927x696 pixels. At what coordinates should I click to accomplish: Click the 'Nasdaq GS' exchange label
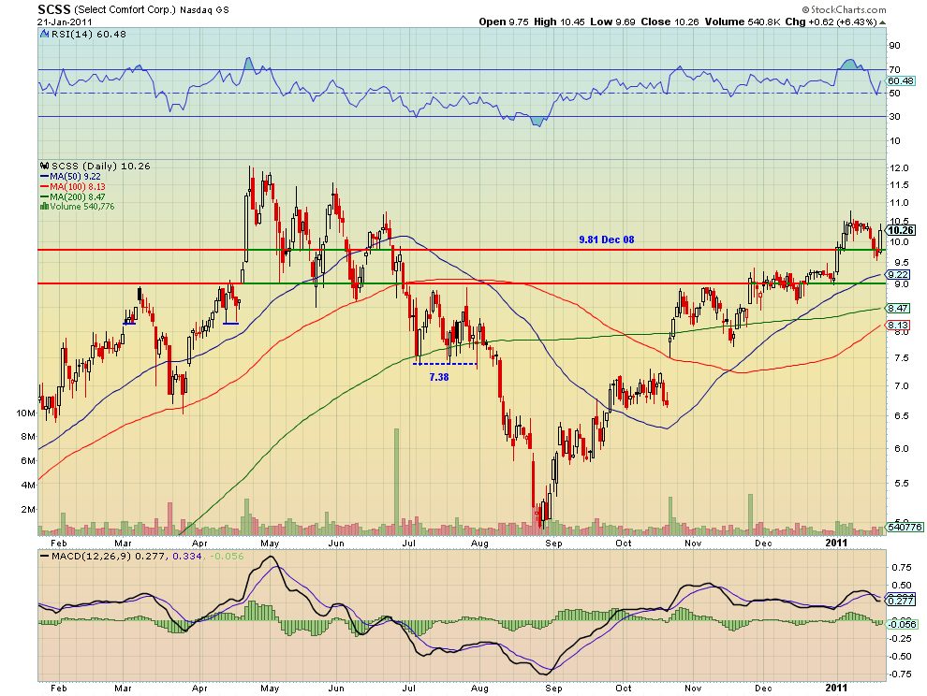pos(204,10)
